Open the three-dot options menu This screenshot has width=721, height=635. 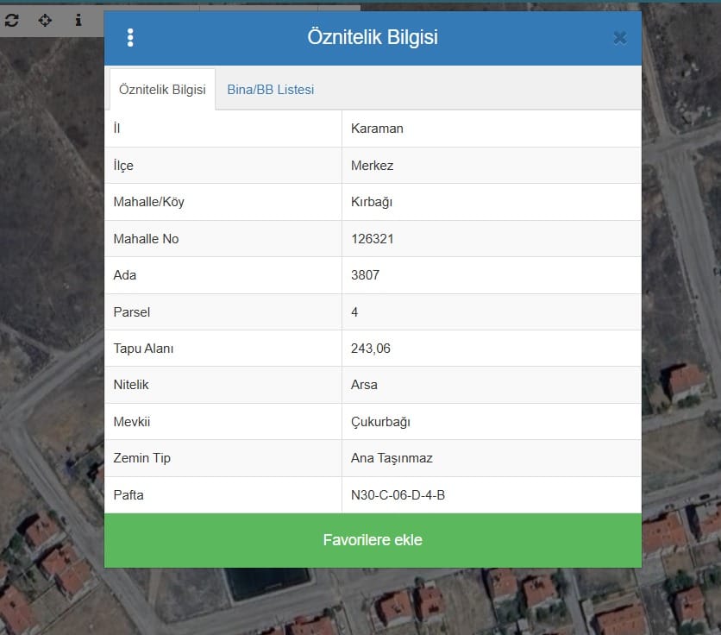point(130,37)
